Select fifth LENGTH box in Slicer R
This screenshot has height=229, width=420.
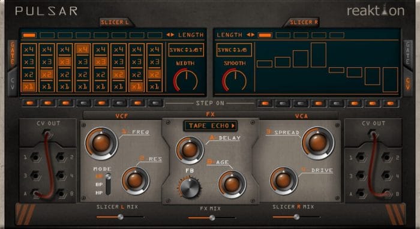tap(337, 35)
